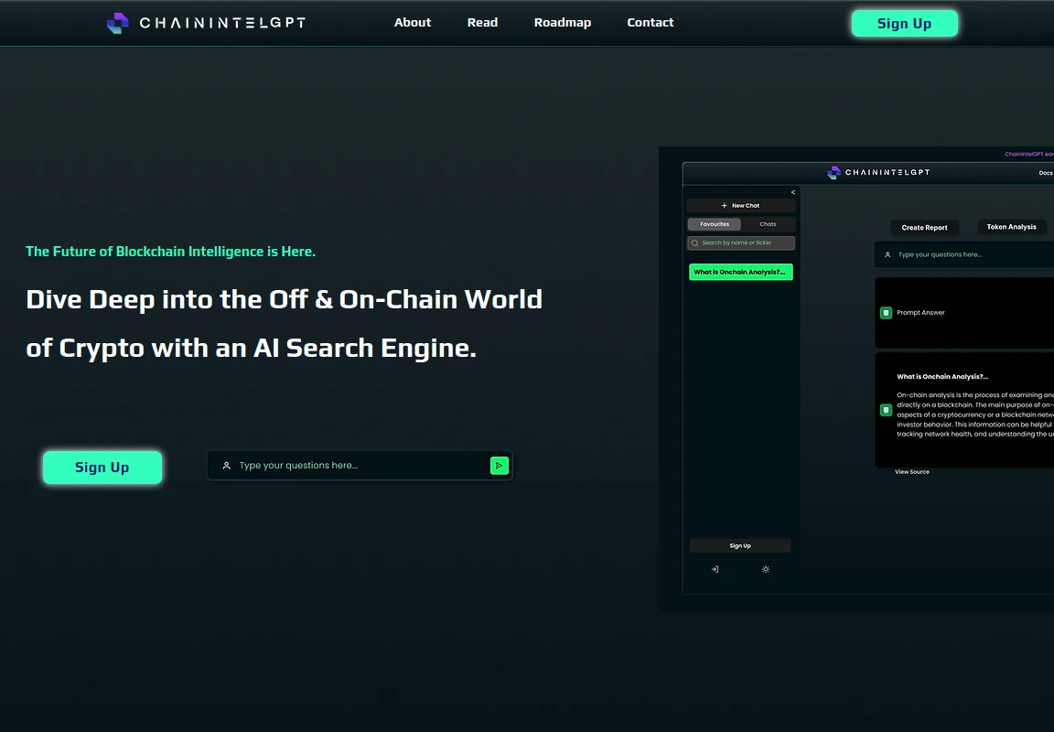Go to the Read page
The width and height of the screenshot is (1054, 732).
(x=482, y=23)
